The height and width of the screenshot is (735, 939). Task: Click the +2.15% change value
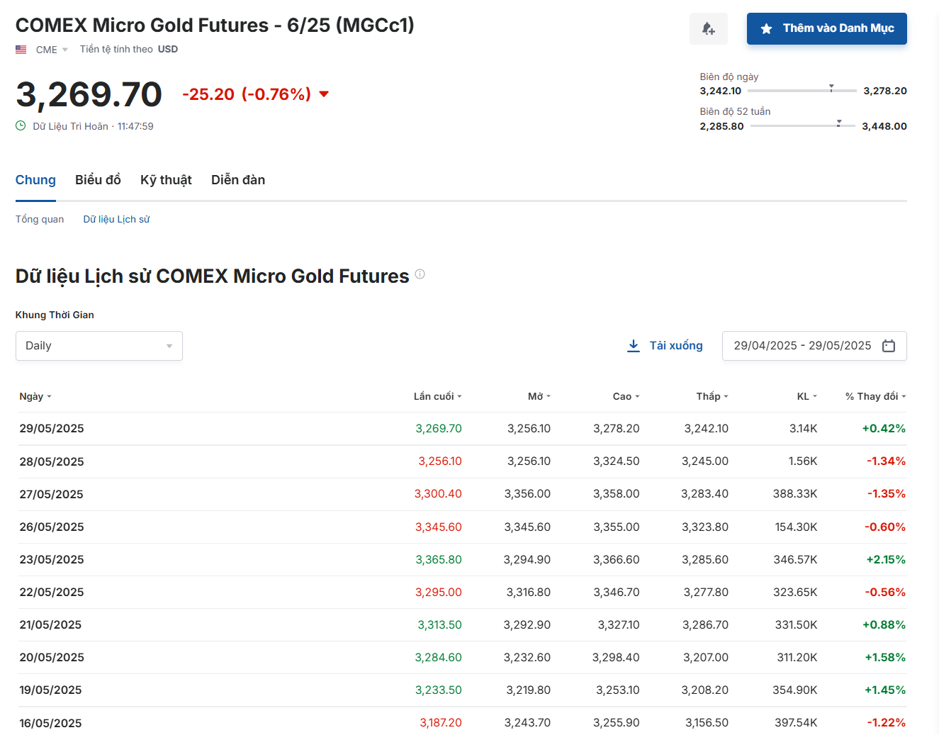(x=886, y=559)
